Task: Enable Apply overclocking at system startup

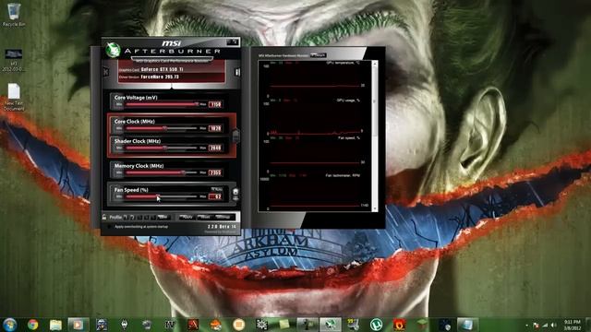Action: (x=109, y=227)
